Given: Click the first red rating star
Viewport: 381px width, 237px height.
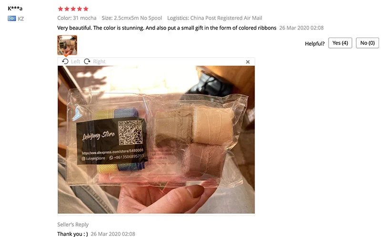Looking at the screenshot, I should (60, 9).
